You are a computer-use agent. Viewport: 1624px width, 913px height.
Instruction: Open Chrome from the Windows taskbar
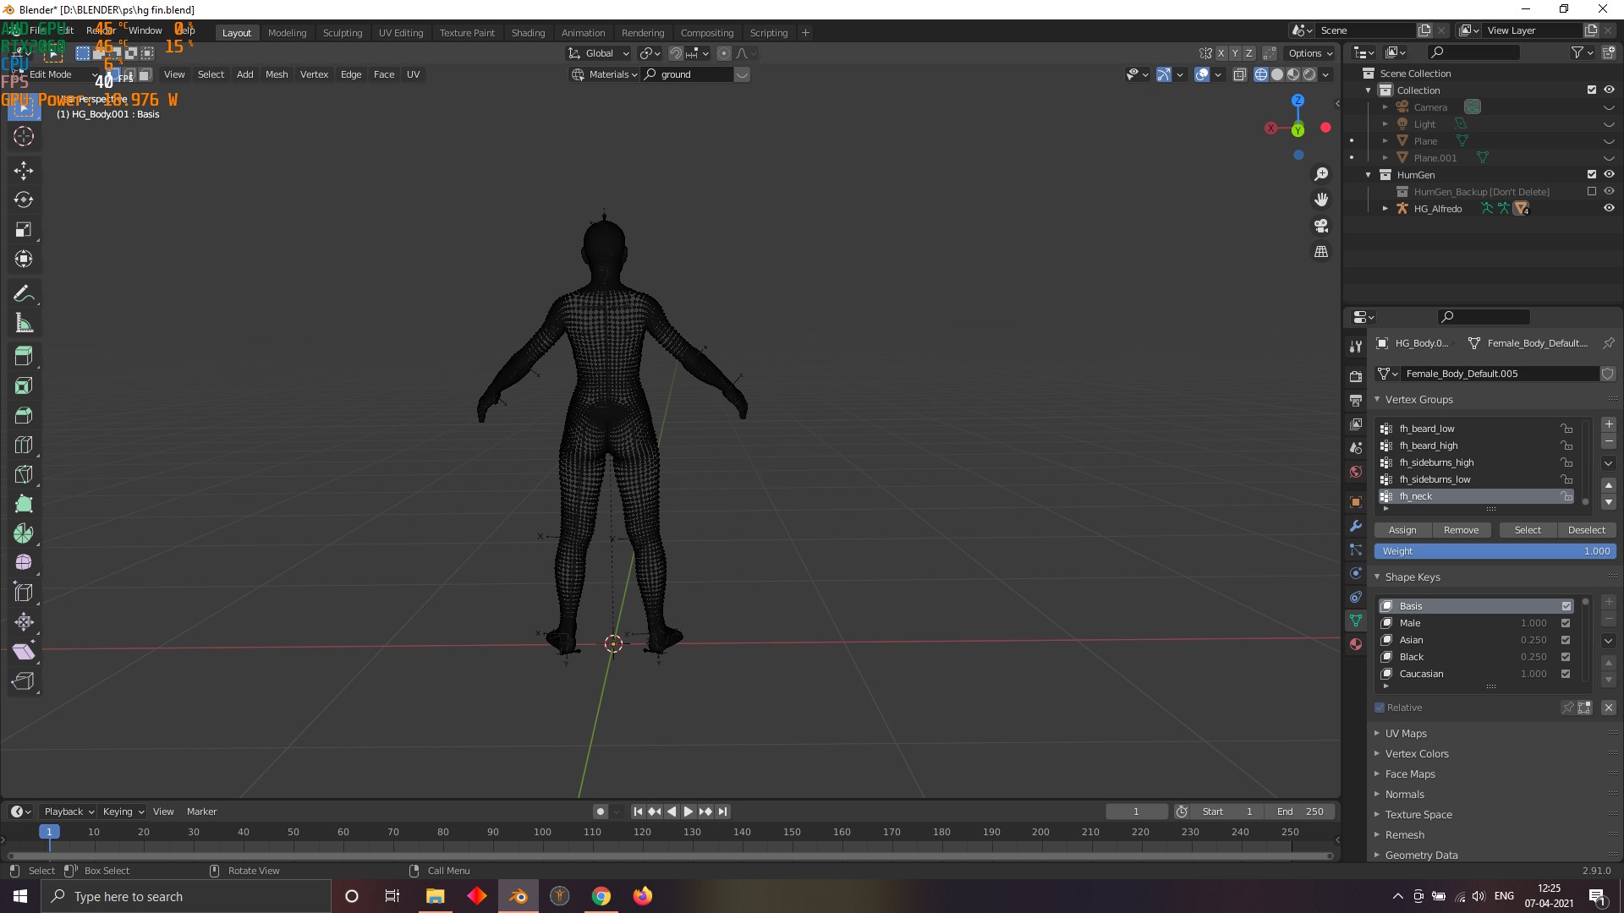click(601, 896)
